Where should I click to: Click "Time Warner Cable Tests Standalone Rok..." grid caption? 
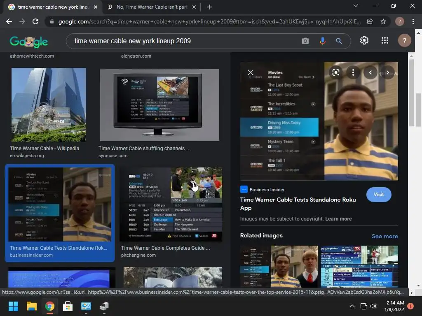59,248
